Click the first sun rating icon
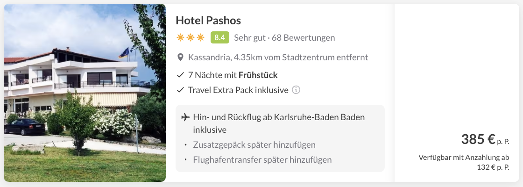This screenshot has width=523, height=187. [x=180, y=38]
